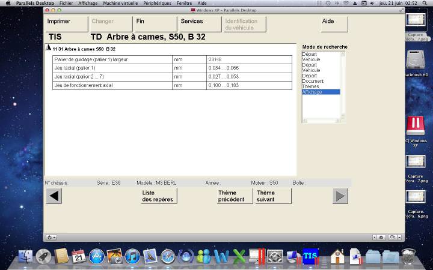
Task: Click the TIS application icon in Dock
Action: point(310,256)
